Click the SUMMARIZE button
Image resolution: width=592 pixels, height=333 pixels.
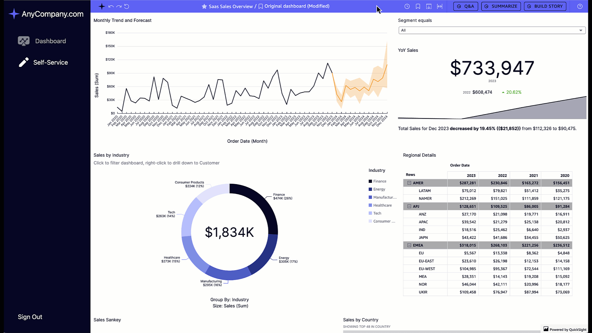pyautogui.click(x=501, y=6)
